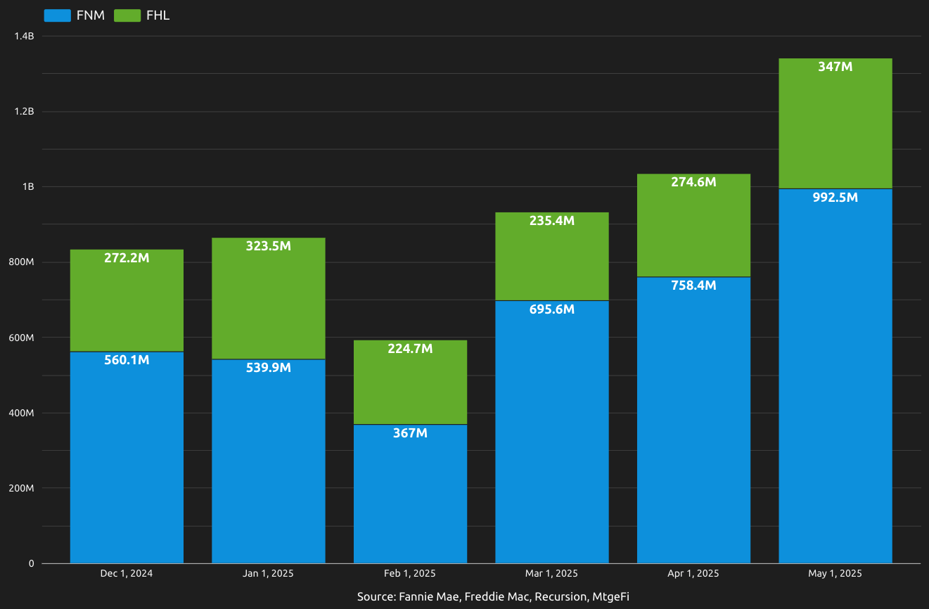Click the 367M blue segment for Feb 2025
This screenshot has width=929, height=609.
click(x=410, y=492)
